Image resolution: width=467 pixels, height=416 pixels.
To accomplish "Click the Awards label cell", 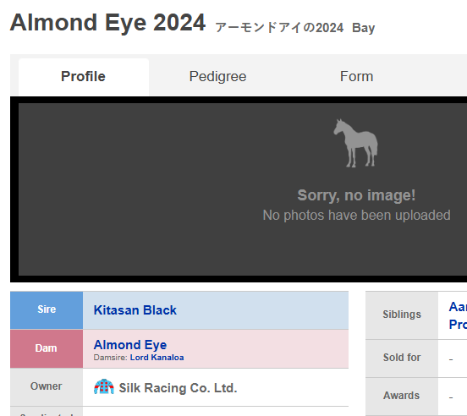I will click(x=402, y=396).
